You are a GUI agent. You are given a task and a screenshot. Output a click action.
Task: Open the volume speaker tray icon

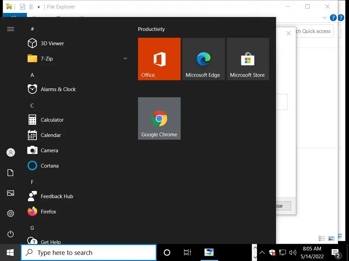point(292,253)
